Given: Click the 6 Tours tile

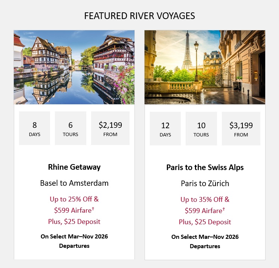Looking at the screenshot, I should [x=71, y=128].
